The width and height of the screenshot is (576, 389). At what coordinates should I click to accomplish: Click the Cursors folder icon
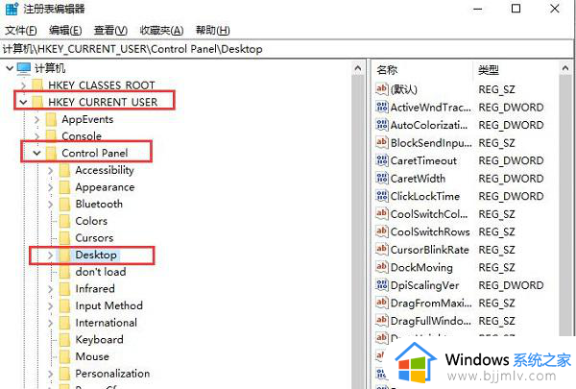[x=64, y=238]
